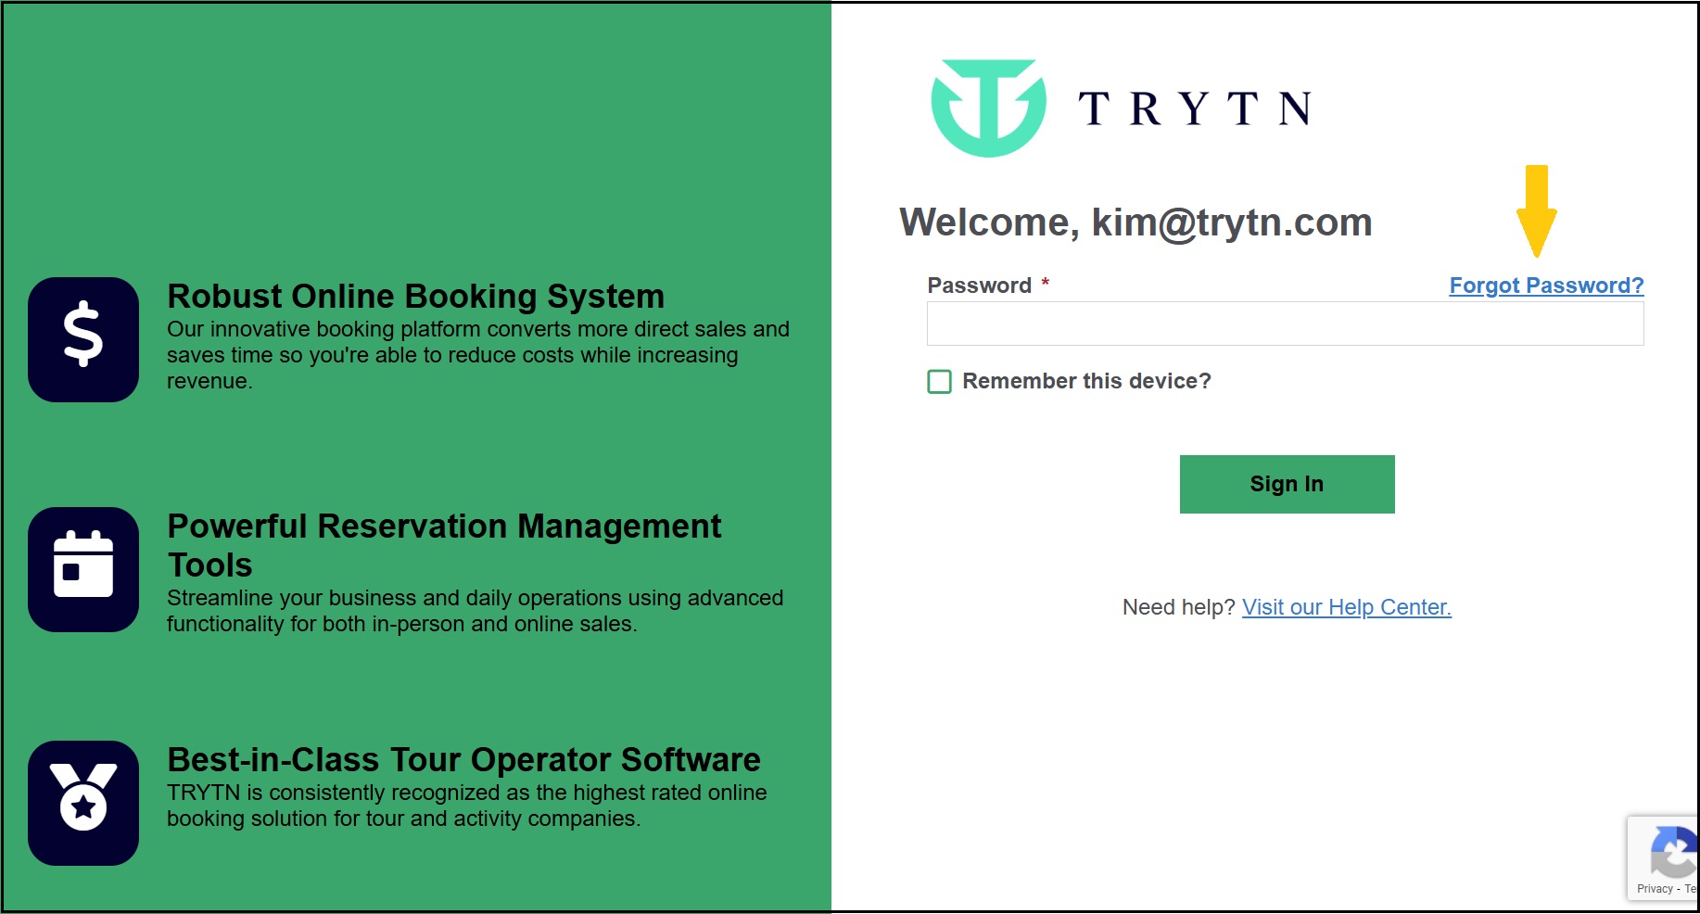Screen dimensions: 1700x914
Task: Click the Streamline your business description text
Action: (x=475, y=611)
